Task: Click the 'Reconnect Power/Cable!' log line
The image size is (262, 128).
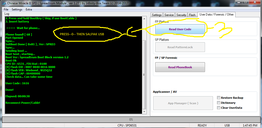Action: pyautogui.click(x=23, y=103)
